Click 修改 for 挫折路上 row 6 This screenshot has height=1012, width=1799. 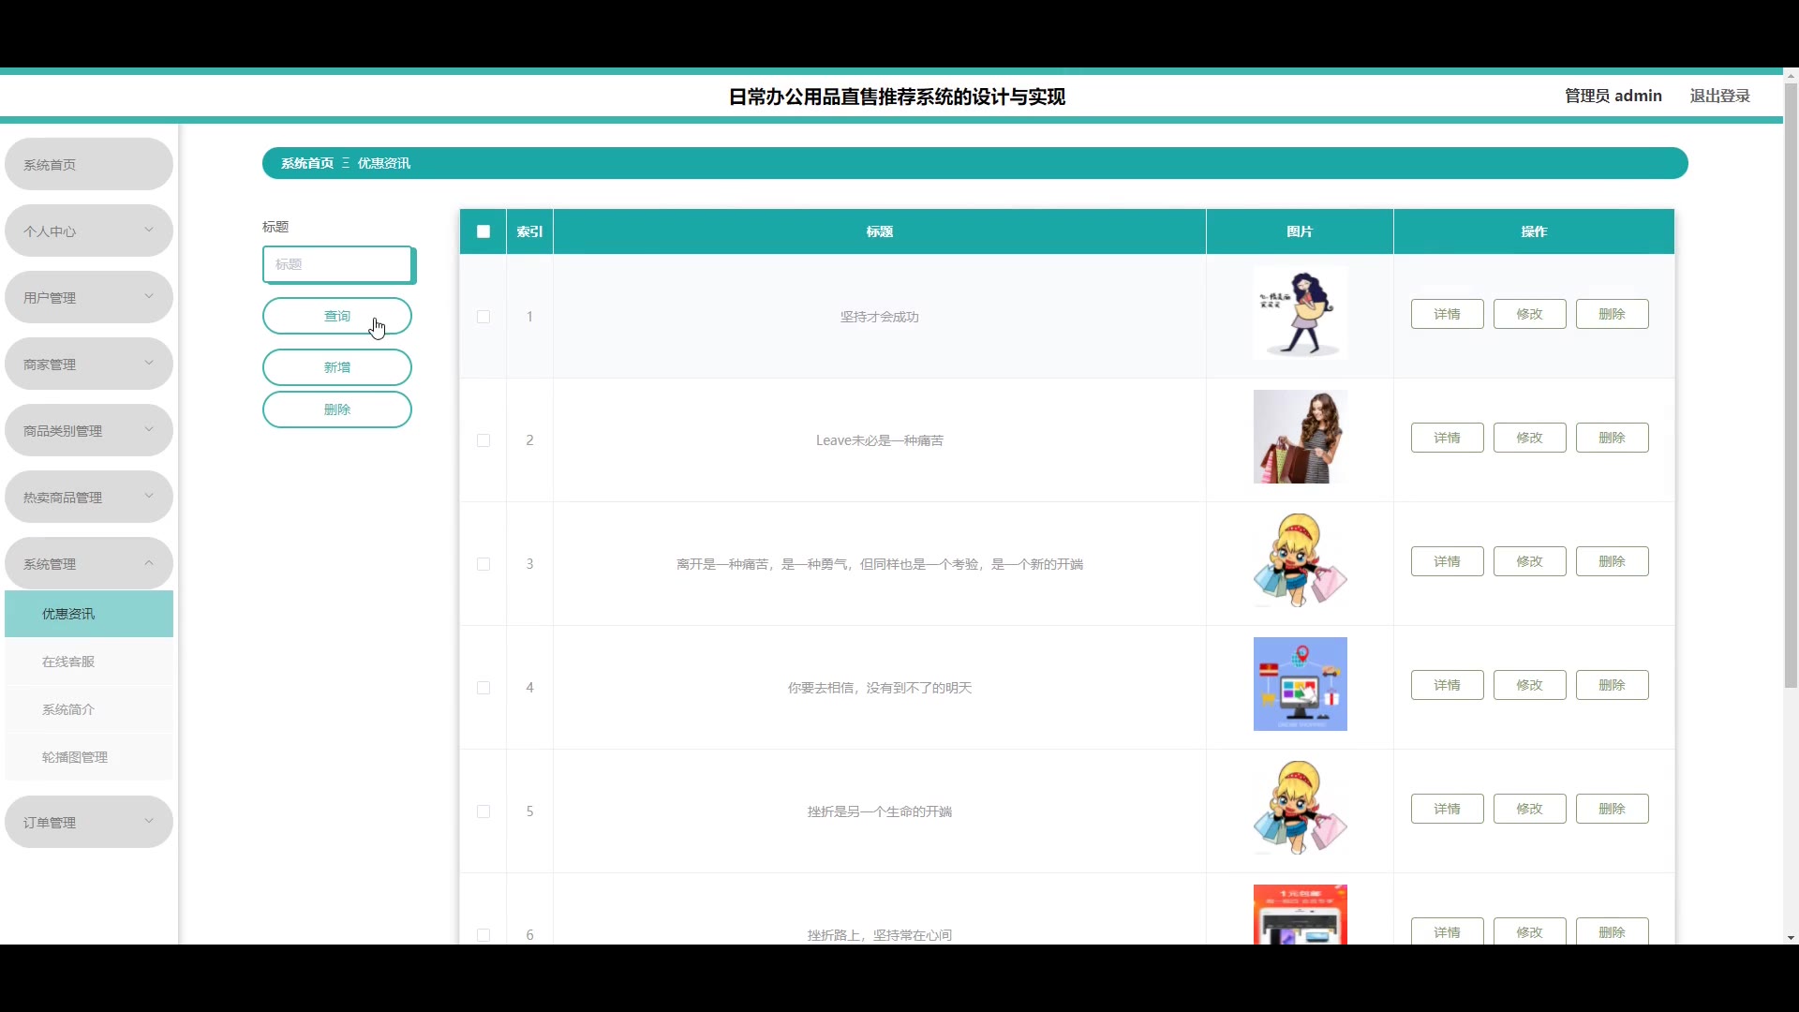click(x=1530, y=931)
